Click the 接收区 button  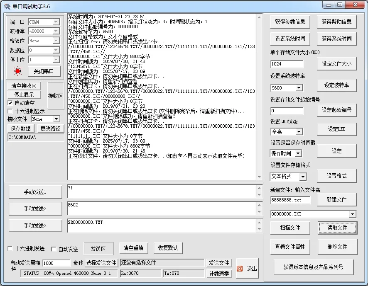pyautogui.click(x=56, y=96)
